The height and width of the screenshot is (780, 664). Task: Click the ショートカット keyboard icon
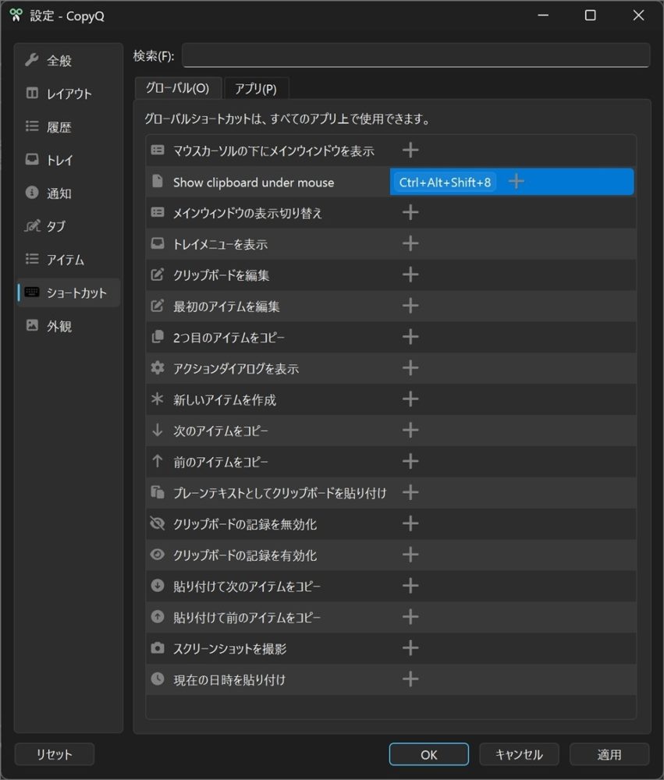(32, 292)
